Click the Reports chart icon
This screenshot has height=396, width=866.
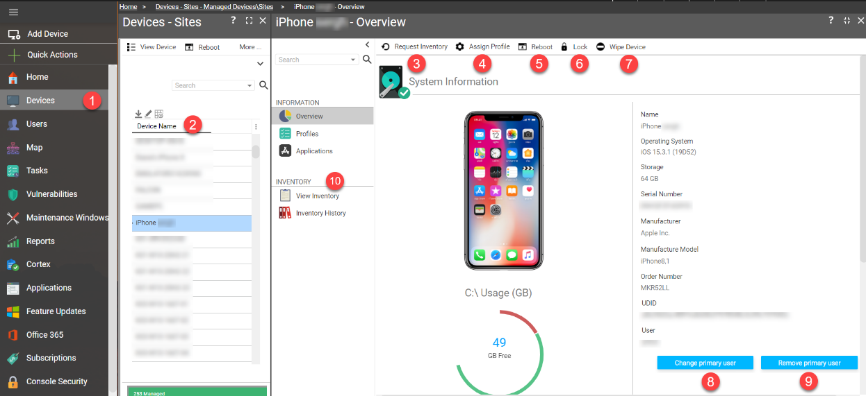coord(13,241)
